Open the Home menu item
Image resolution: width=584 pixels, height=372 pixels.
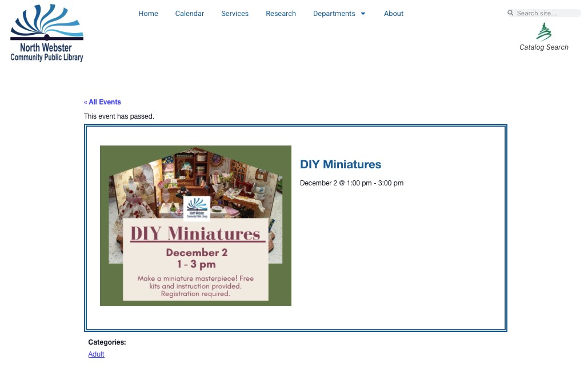pyautogui.click(x=148, y=14)
